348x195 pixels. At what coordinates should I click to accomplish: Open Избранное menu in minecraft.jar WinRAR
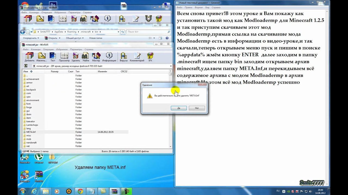(x=62, y=49)
